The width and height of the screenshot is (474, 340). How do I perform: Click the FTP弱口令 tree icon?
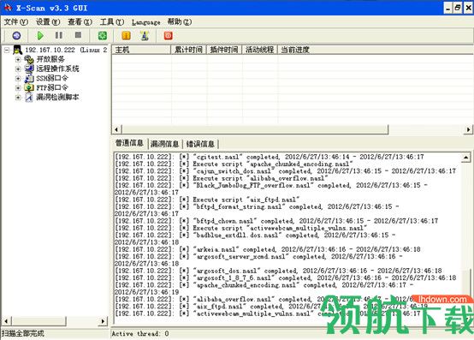(29, 87)
